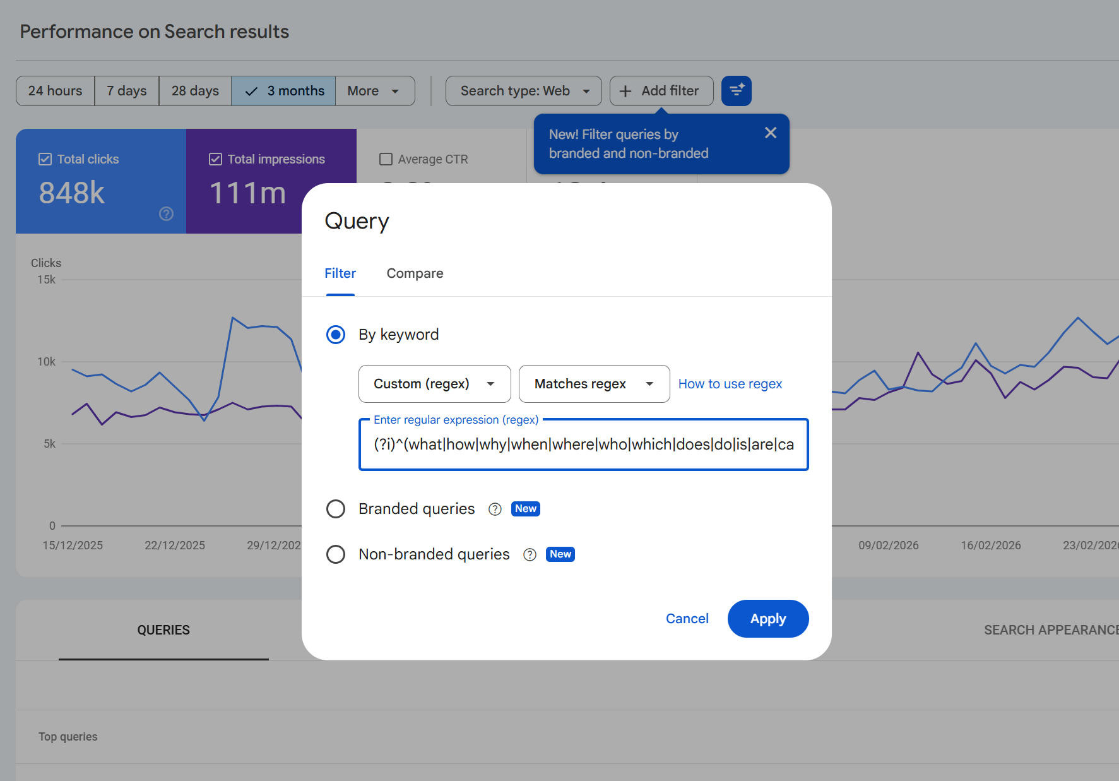Image resolution: width=1119 pixels, height=781 pixels.
Task: Switch to the Compare tab
Action: [x=415, y=273]
